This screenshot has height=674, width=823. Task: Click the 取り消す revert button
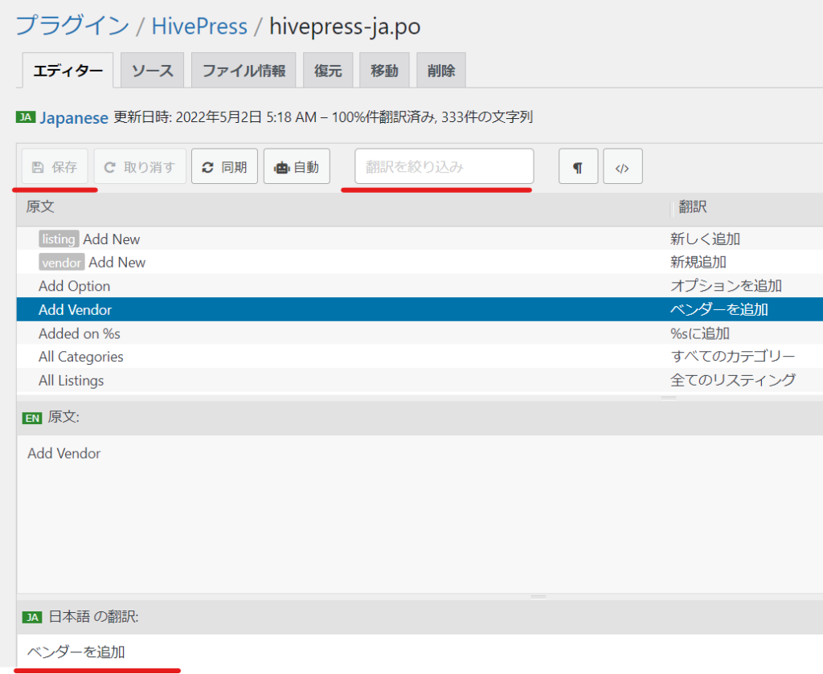click(x=140, y=167)
